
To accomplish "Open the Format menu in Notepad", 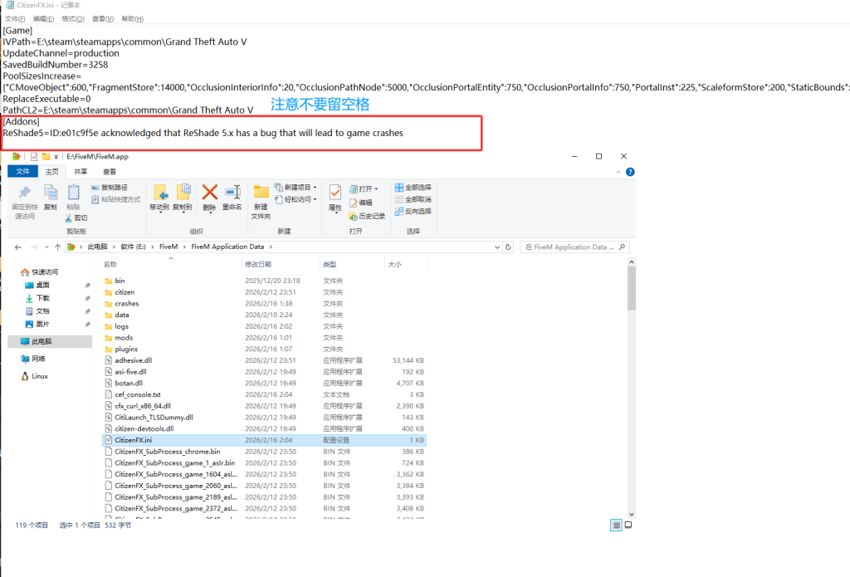I will pyautogui.click(x=72, y=18).
